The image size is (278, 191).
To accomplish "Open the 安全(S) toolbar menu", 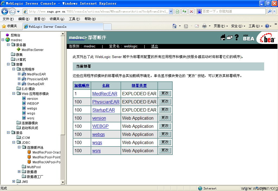I will (238, 26).
